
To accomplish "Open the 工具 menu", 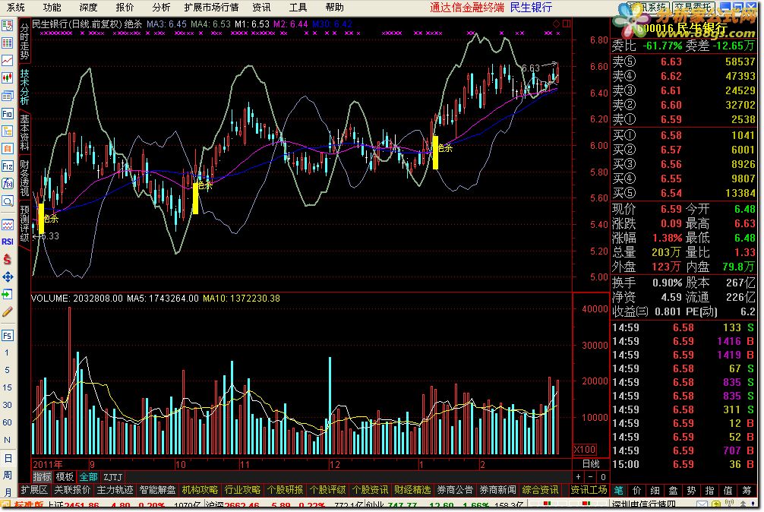I will [298, 8].
